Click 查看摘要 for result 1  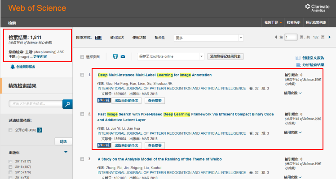coord(155,101)
